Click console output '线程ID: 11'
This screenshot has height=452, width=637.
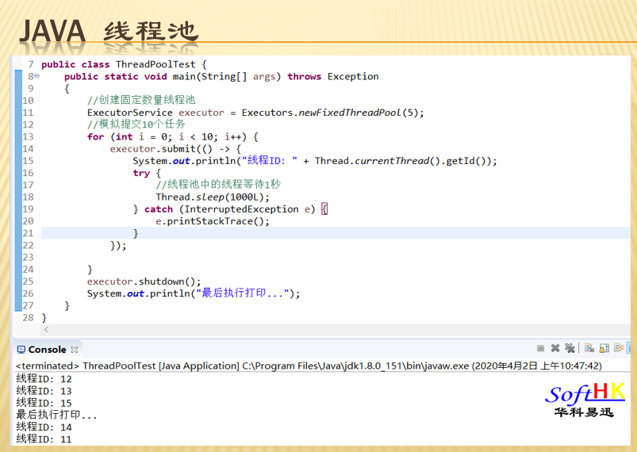pyautogui.click(x=44, y=439)
